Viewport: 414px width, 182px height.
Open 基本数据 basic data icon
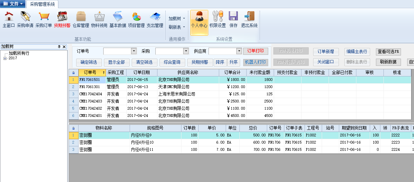(118, 20)
